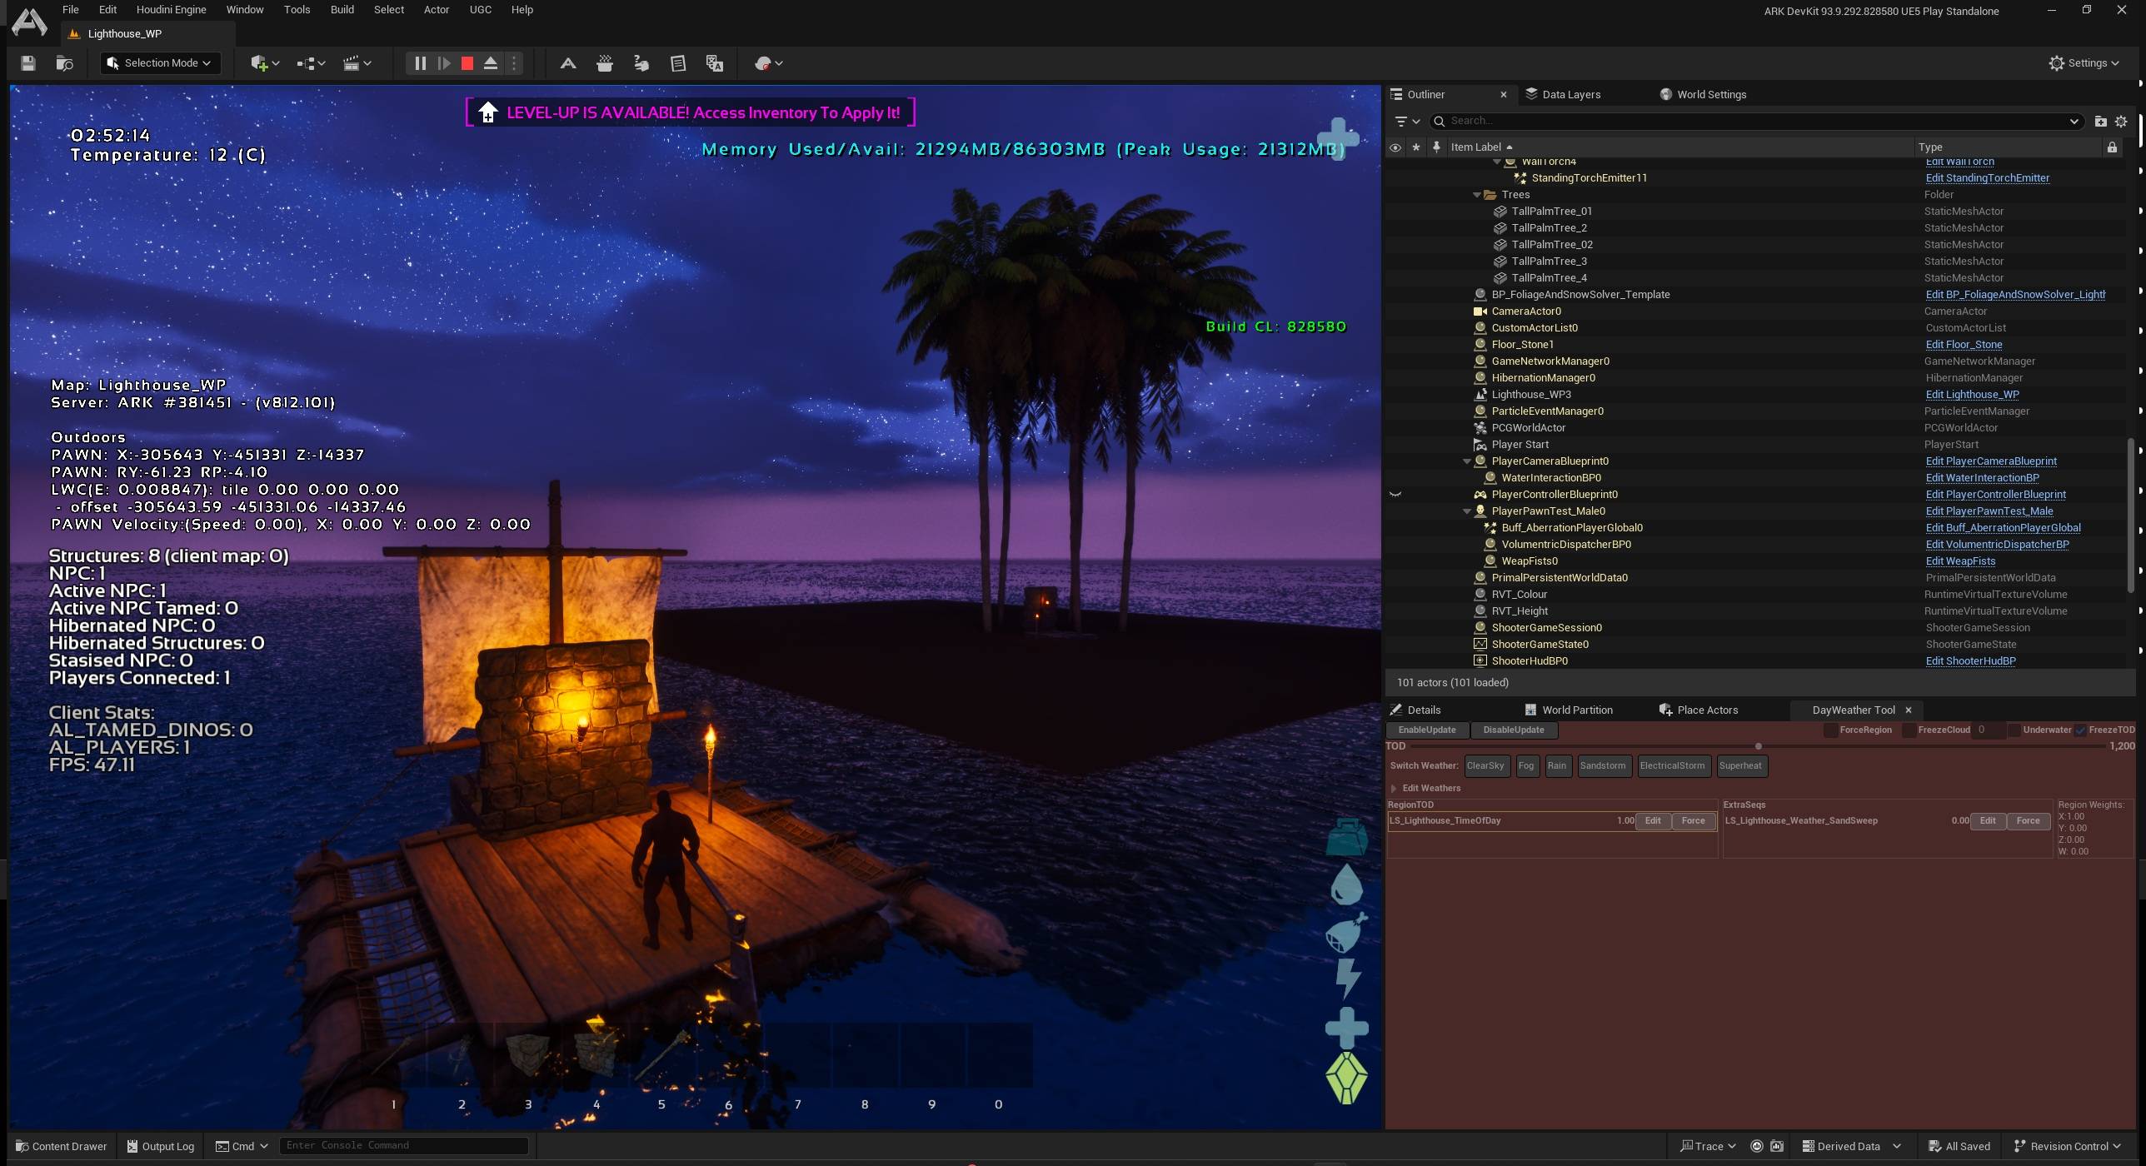2146x1166 pixels.
Task: Open the Selection Mode dropdown
Action: coord(161,63)
